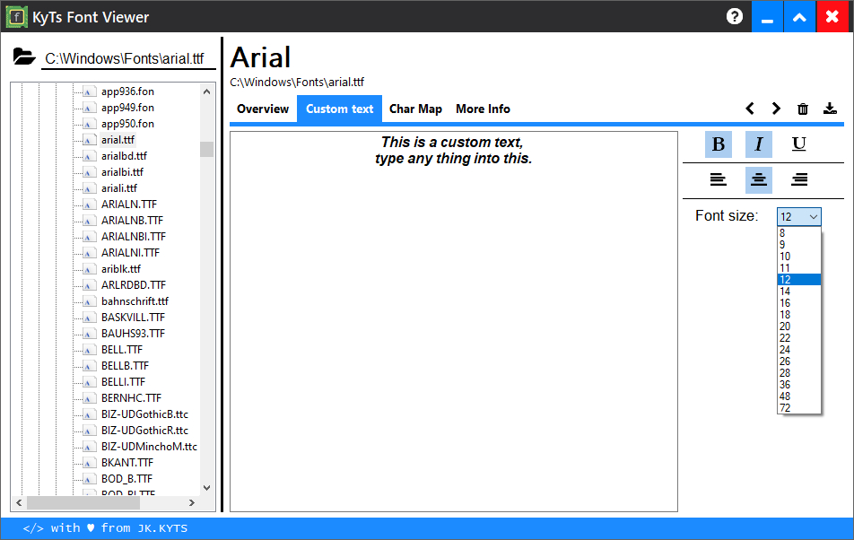This screenshot has height=540, width=854.
Task: Click file icon next to ARLRDBD.TTF
Action: click(89, 285)
